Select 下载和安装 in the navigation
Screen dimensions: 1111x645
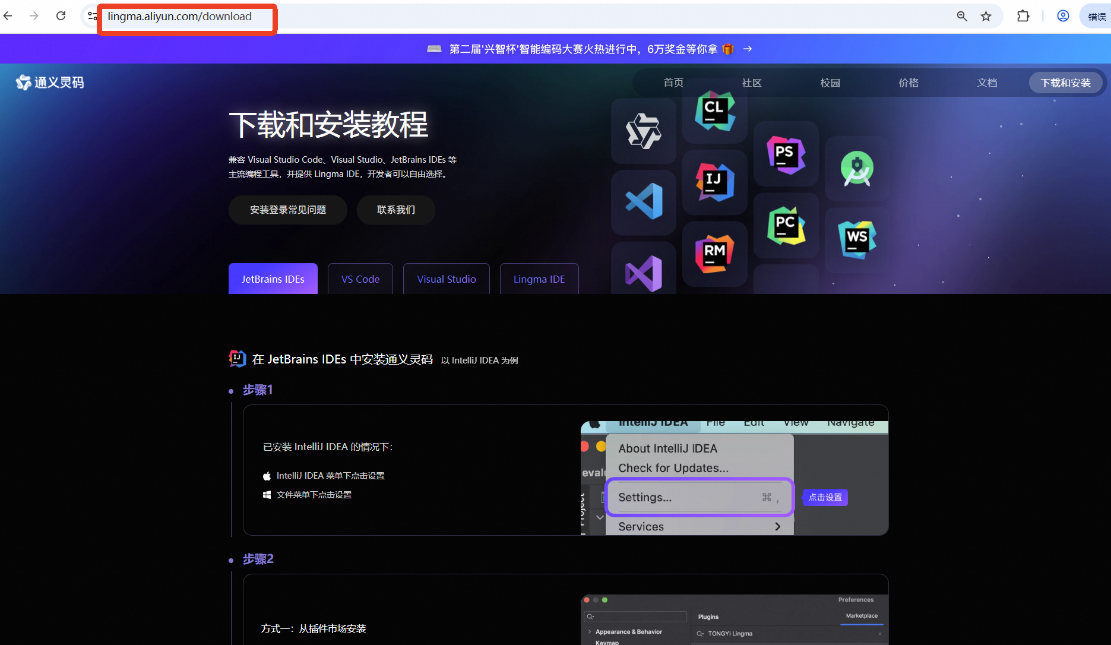click(1065, 83)
